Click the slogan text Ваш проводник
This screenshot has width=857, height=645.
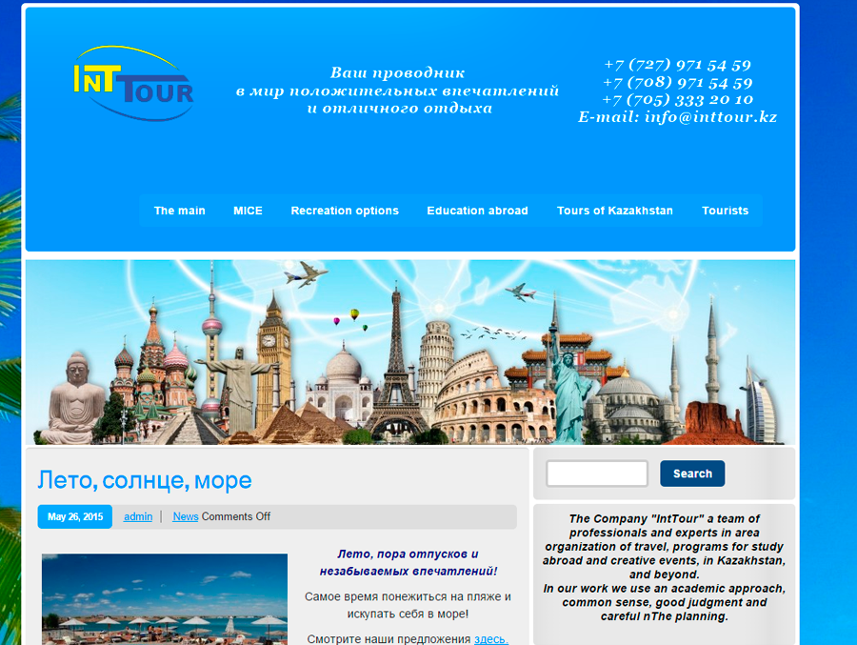point(397,72)
